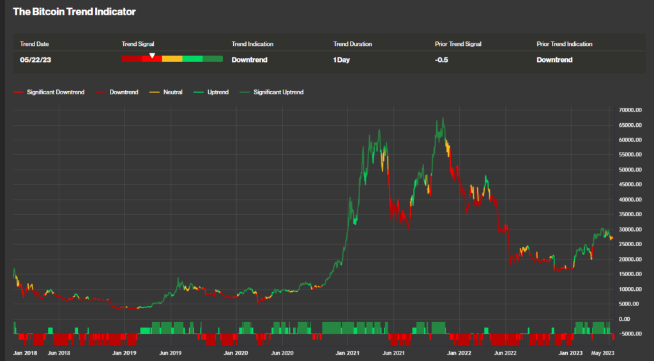
Task: Click the yellow segment of the trend signal bar
Action: 172,59
